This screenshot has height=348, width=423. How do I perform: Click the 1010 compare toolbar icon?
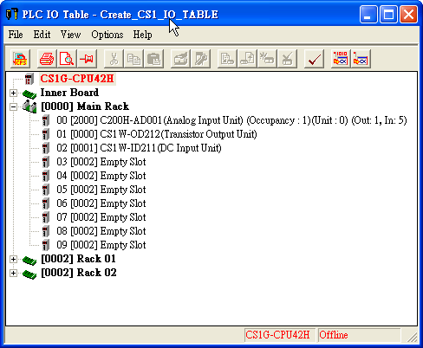pos(341,59)
